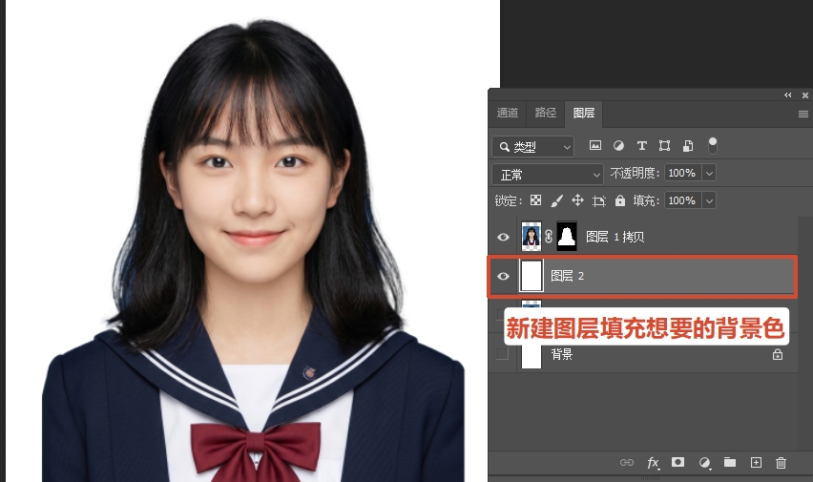
Task: Filter by pixel layers icon
Action: 595,146
